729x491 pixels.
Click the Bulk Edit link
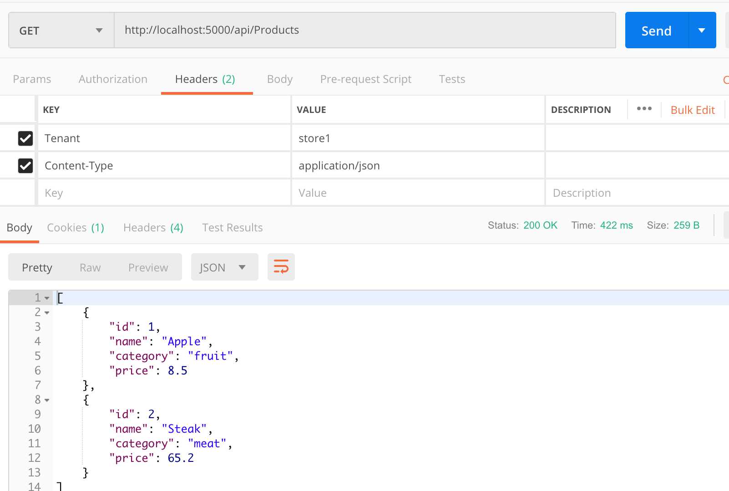click(x=693, y=110)
